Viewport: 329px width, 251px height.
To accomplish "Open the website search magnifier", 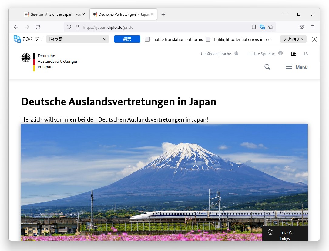I will click(x=267, y=67).
